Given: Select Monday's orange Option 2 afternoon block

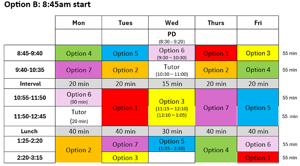Looking at the screenshot, I should [79, 150].
